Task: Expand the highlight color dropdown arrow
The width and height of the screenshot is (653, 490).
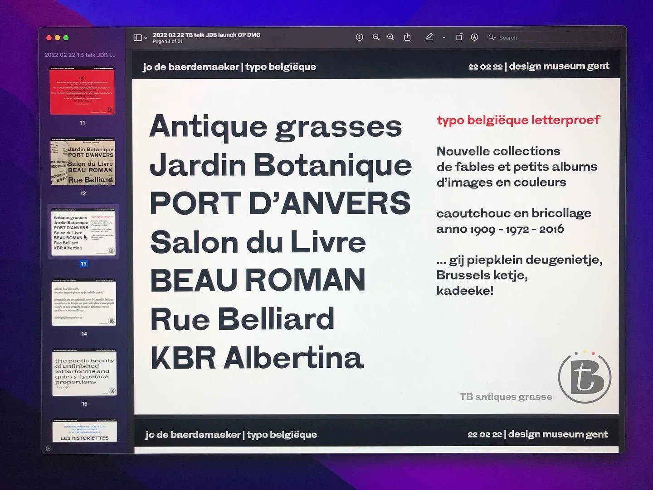Action: 444,38
